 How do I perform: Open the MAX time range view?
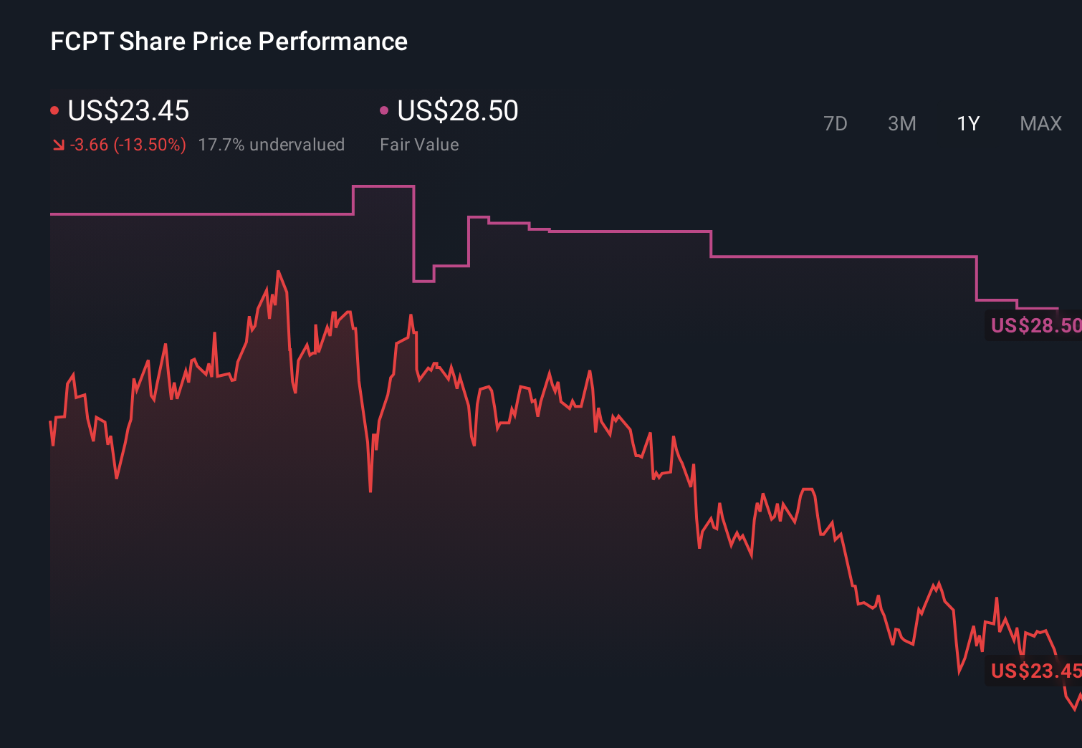(x=1040, y=123)
